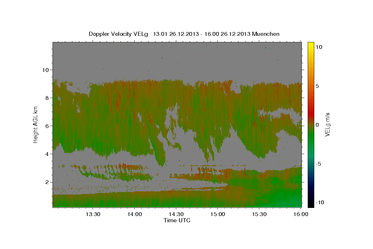Click the colorbar label '10' at top
The width and height of the screenshot is (373, 249).
tap(319, 47)
